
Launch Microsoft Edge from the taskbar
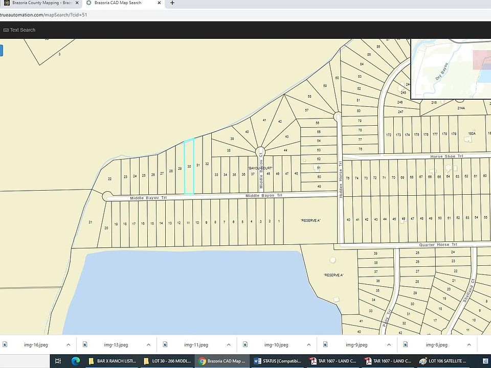click(75, 361)
